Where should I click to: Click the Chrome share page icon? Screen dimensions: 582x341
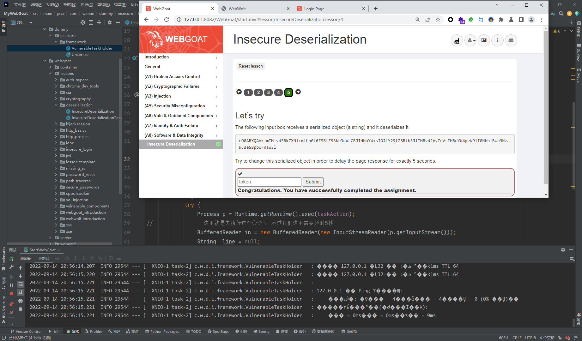(428, 20)
